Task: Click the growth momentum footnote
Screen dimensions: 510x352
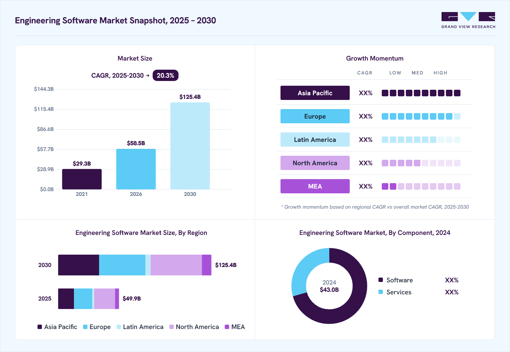Action: click(x=375, y=207)
